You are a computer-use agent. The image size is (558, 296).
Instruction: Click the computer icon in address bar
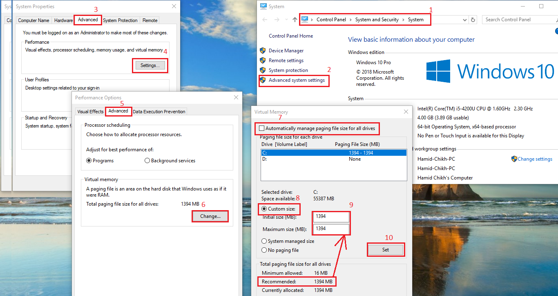click(305, 19)
